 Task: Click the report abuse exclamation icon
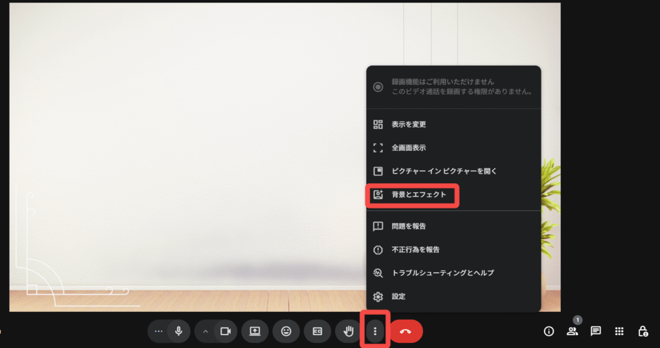click(x=378, y=250)
